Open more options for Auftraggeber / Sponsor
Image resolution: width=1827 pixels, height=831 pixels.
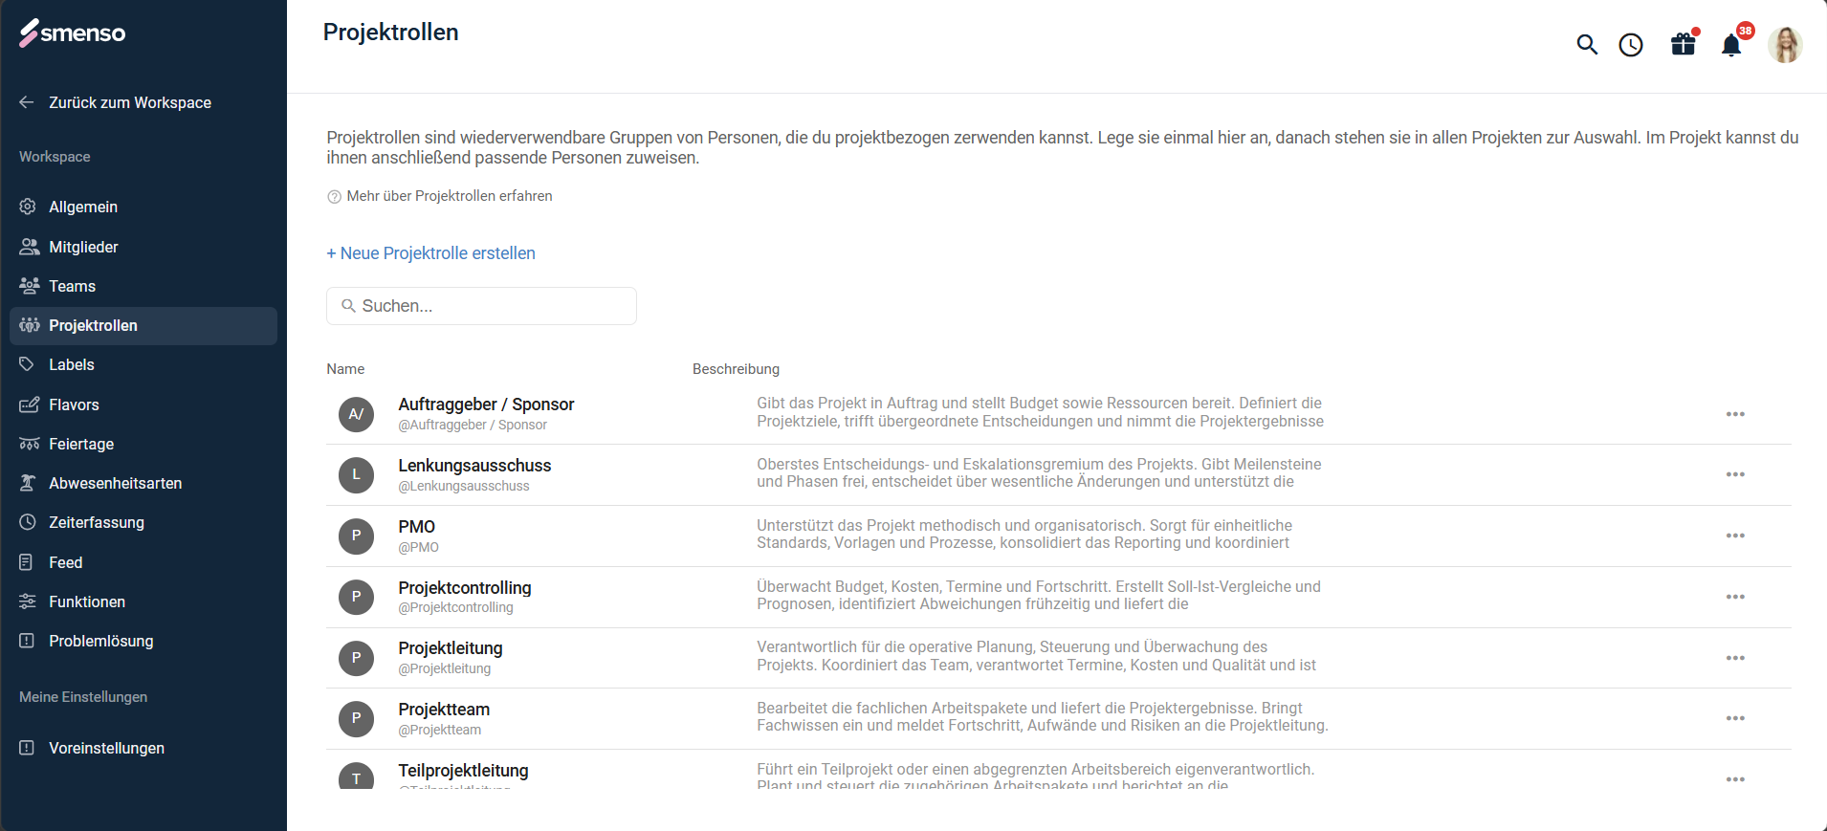tap(1735, 414)
